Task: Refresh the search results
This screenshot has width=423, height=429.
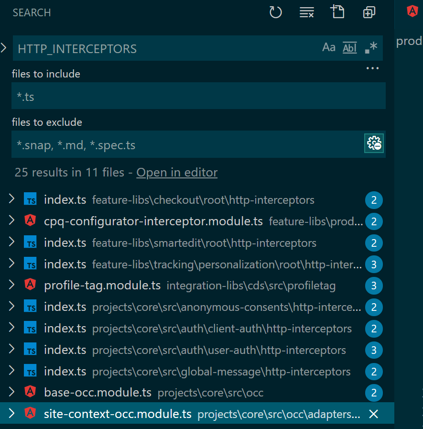Action: click(x=276, y=12)
